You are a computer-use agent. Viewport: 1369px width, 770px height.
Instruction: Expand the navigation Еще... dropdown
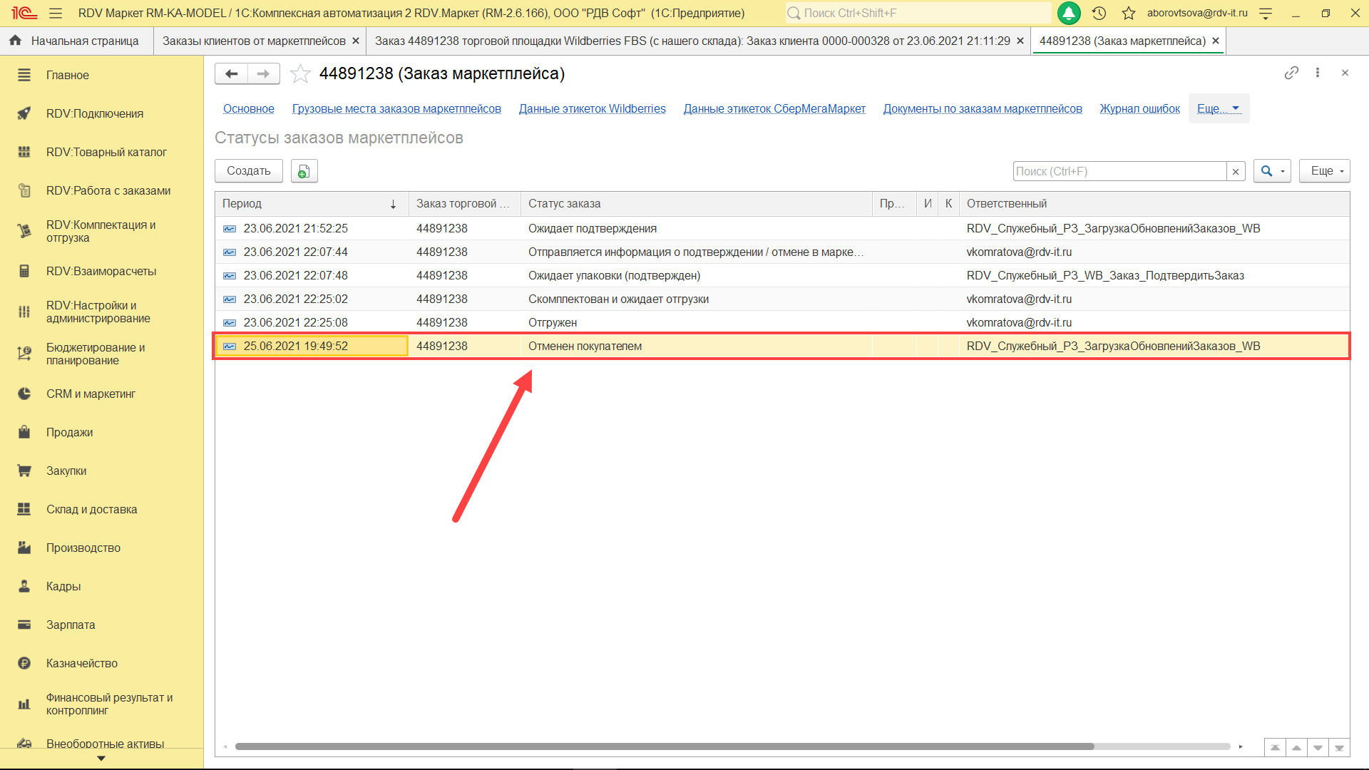click(x=1219, y=108)
